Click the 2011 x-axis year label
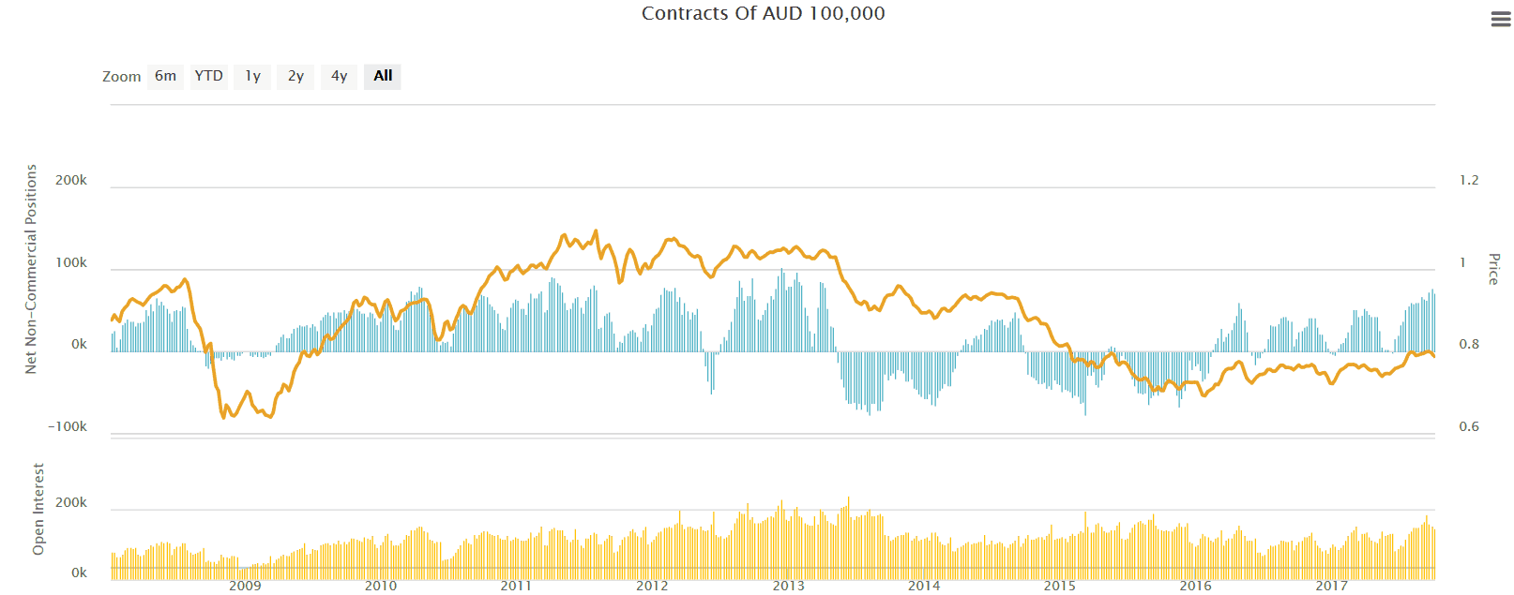The width and height of the screenshot is (1514, 595). (x=516, y=586)
